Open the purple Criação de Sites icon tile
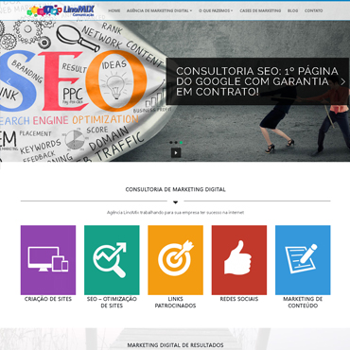The image size is (350, 350). pyautogui.click(x=48, y=260)
